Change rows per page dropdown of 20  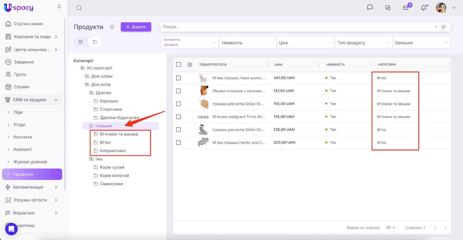(390, 228)
